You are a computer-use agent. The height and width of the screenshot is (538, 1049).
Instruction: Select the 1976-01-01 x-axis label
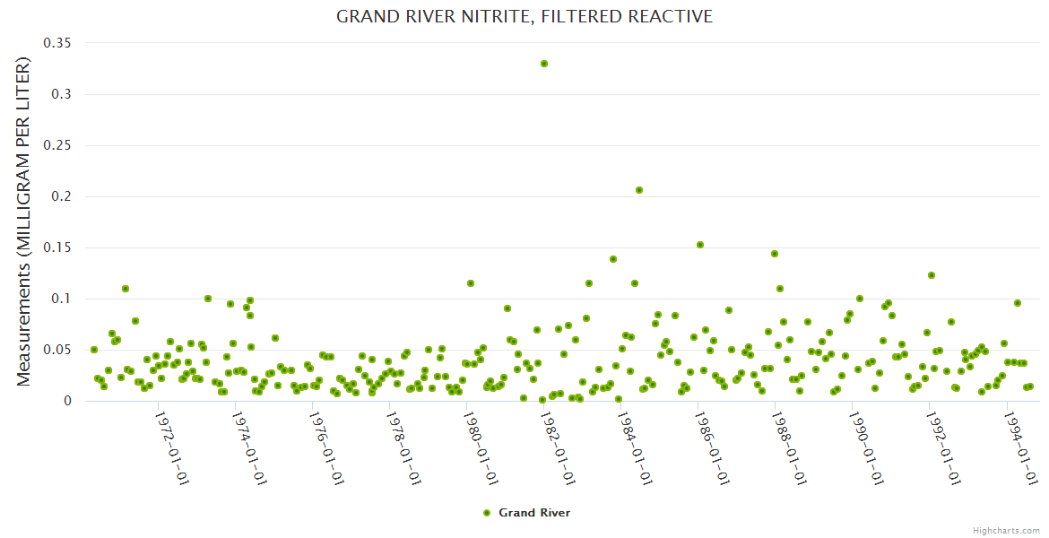tap(326, 448)
